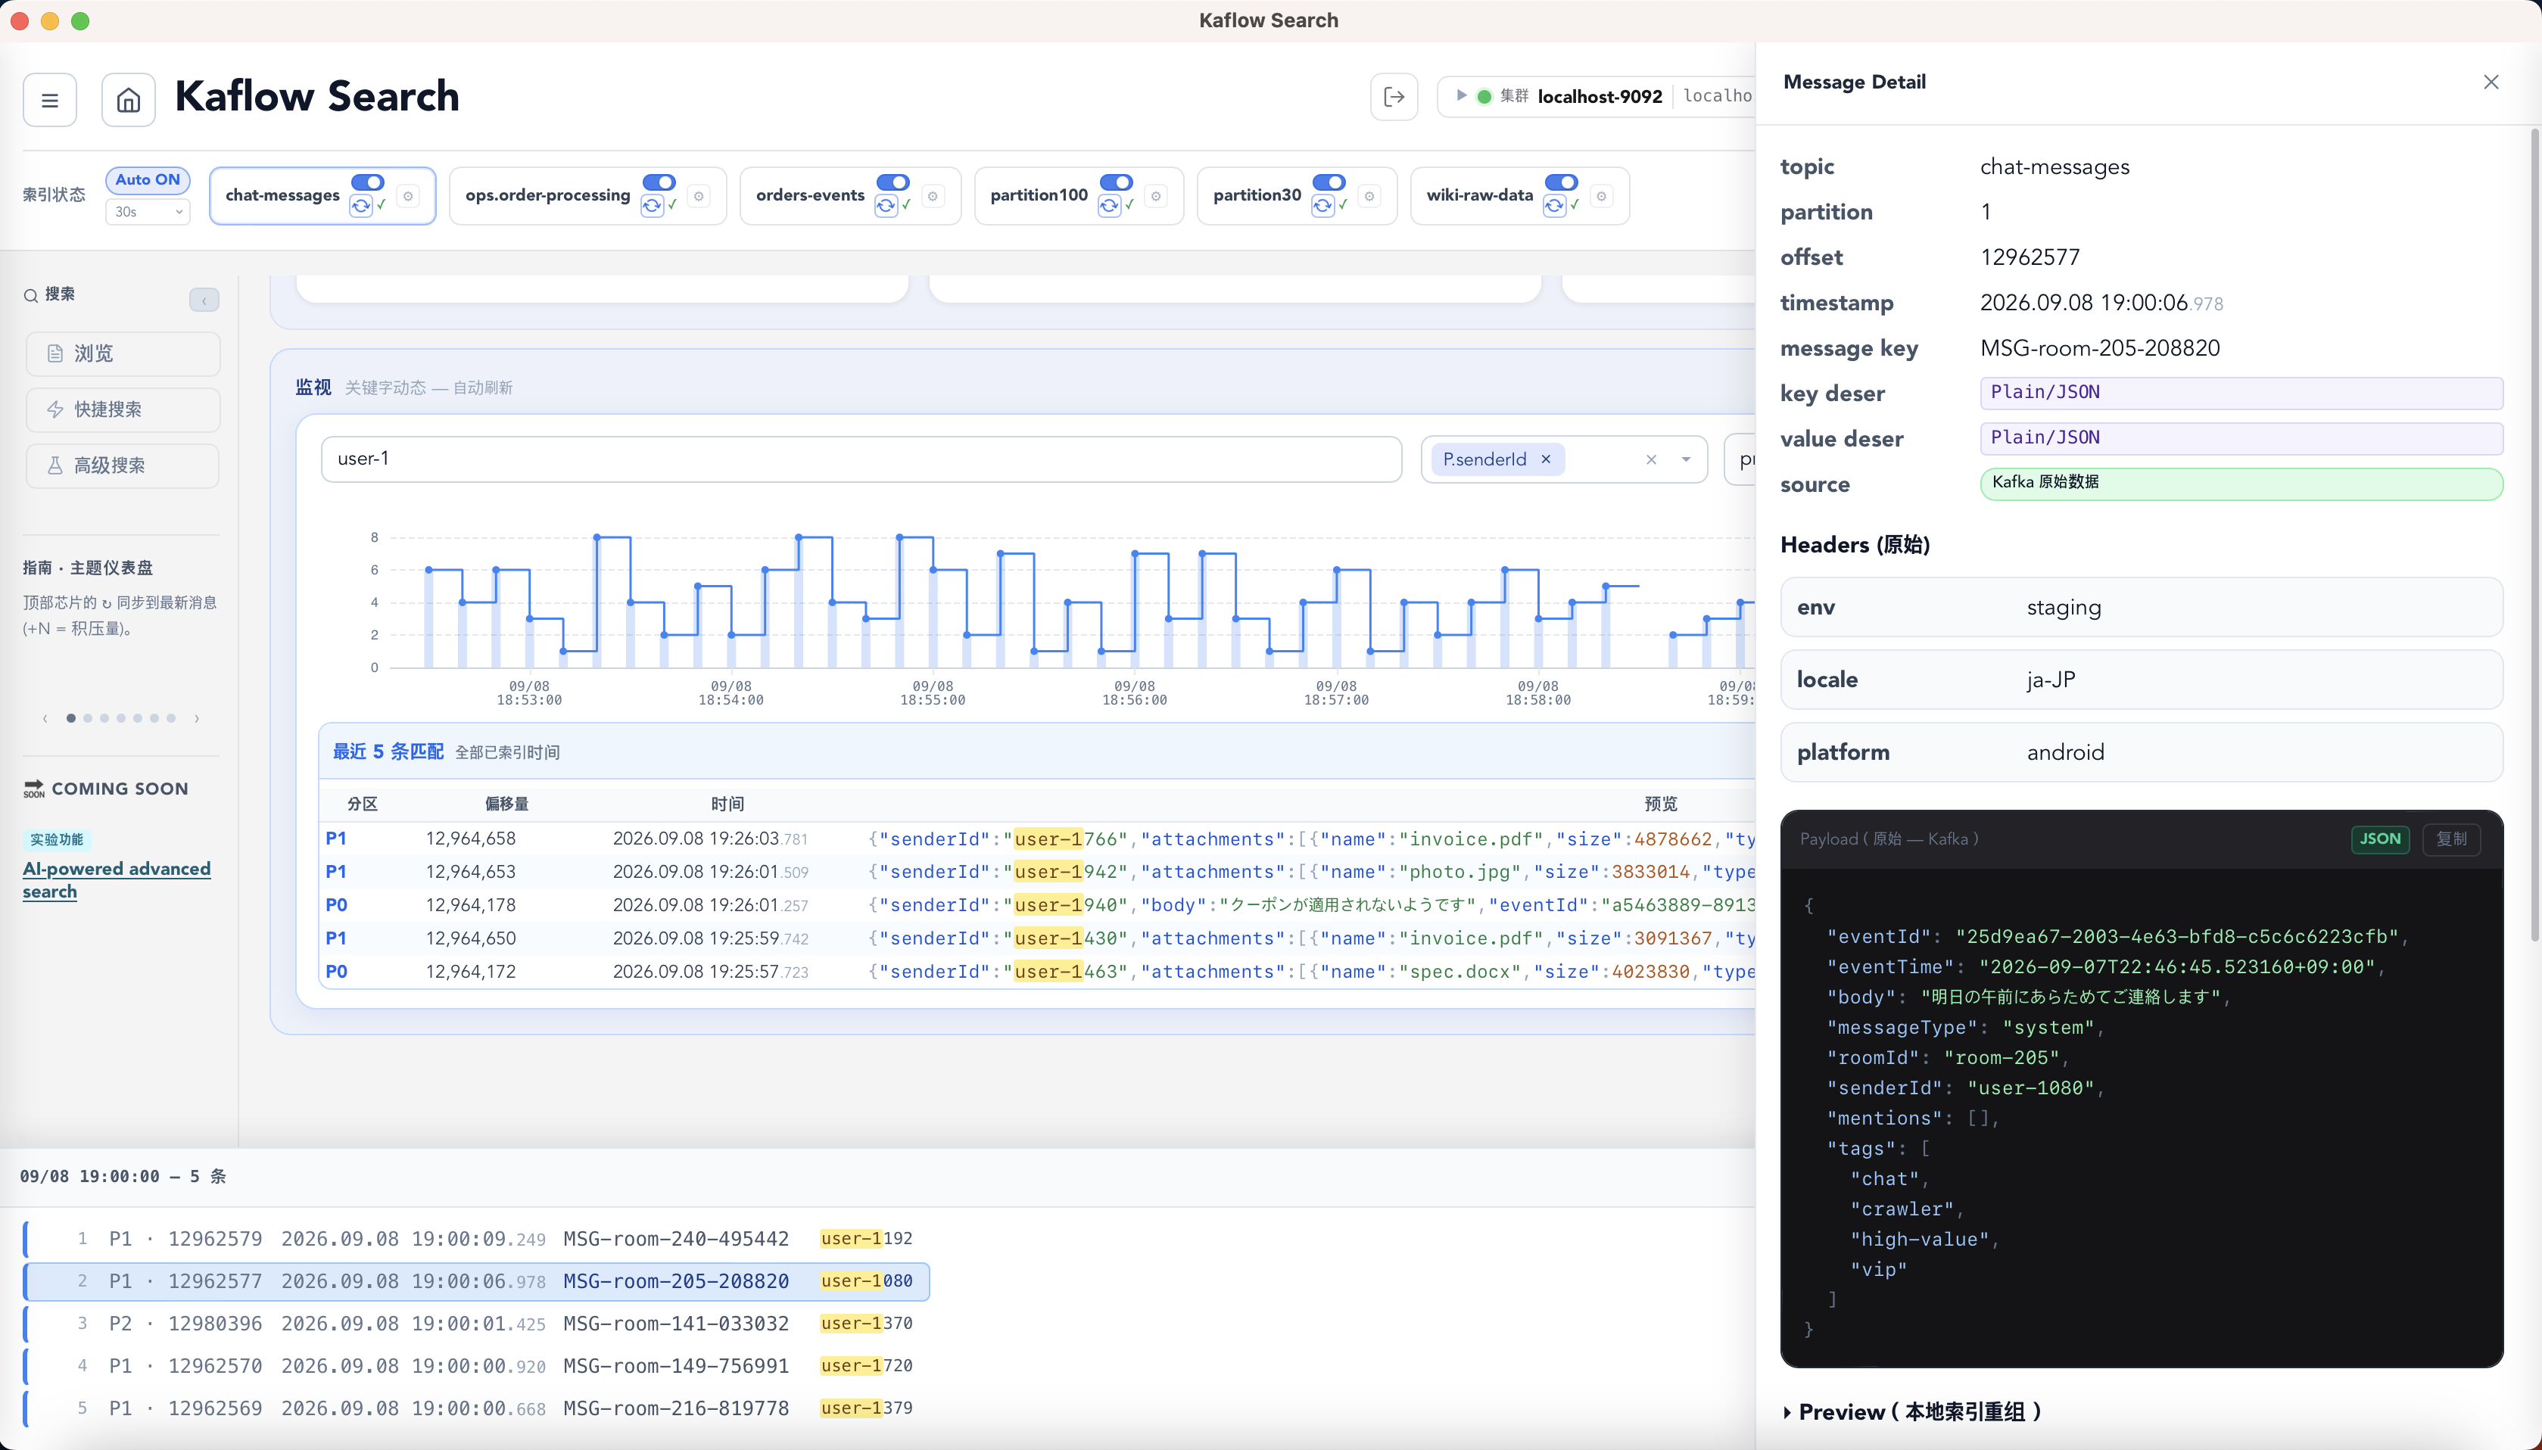Go to the next guide slide
The image size is (2542, 1450).
point(196,718)
